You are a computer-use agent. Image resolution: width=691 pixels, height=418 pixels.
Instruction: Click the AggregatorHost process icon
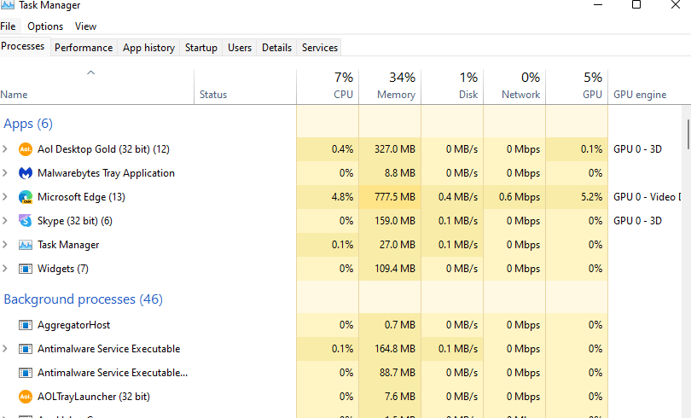(x=26, y=325)
